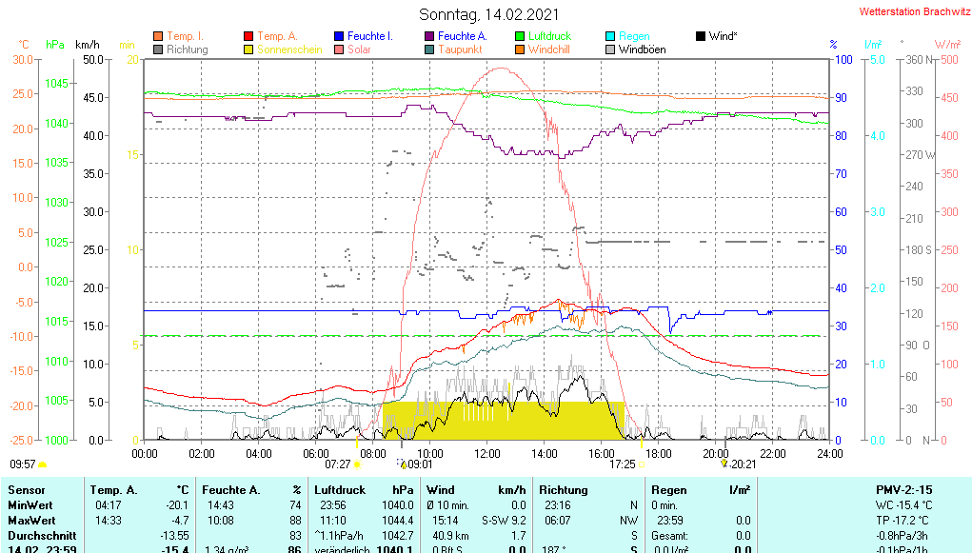This screenshot has height=553, width=972.
Task: Click the sun icon next to 07:27
Action: (x=358, y=465)
